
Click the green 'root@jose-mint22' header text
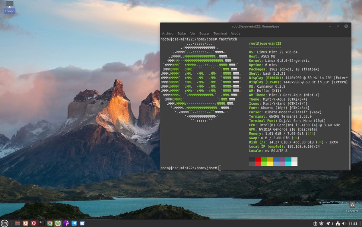pos(265,44)
